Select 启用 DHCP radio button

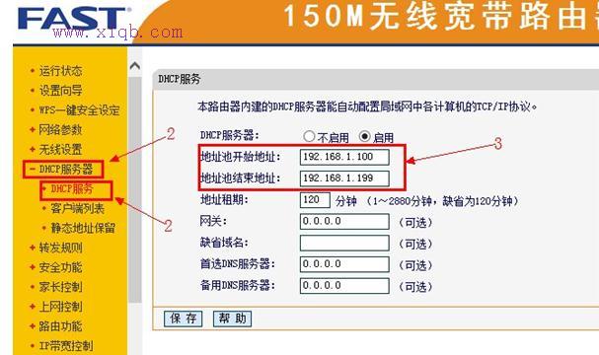coord(364,136)
